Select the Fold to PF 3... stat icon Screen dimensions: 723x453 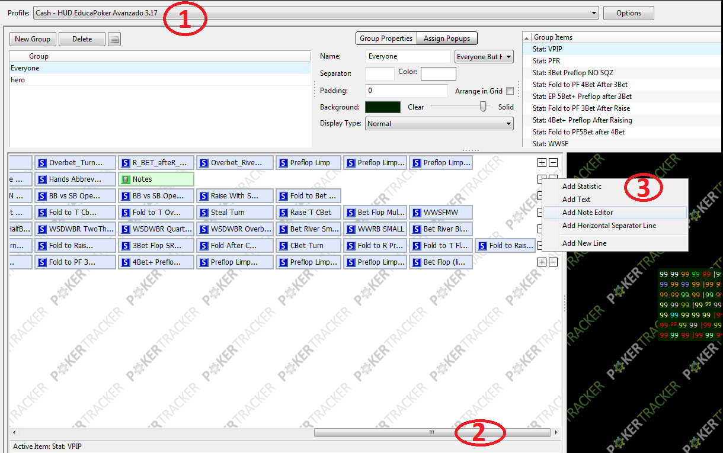(x=41, y=262)
